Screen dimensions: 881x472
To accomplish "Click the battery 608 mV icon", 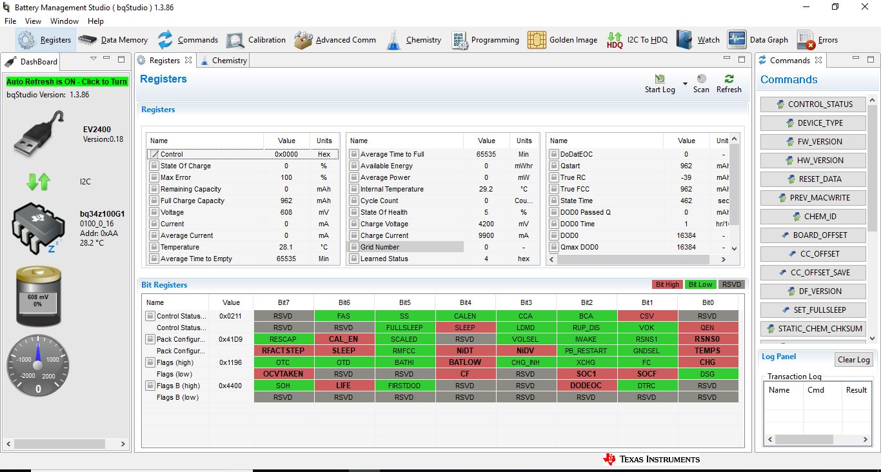I will tap(39, 297).
